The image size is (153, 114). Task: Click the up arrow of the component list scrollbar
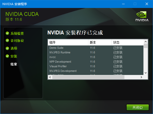pyautogui.click(x=146, y=42)
